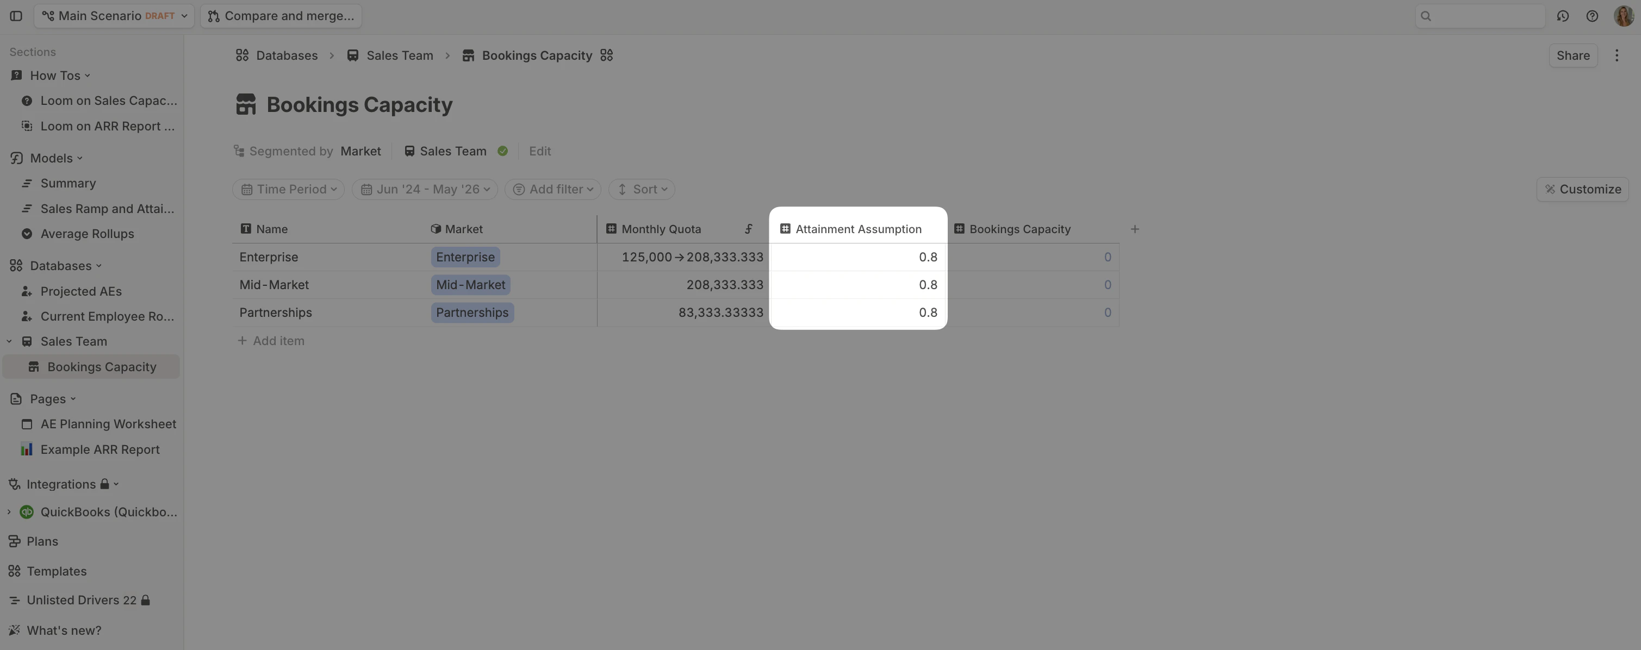
Task: Click the user profile avatar
Action: [x=1623, y=16]
